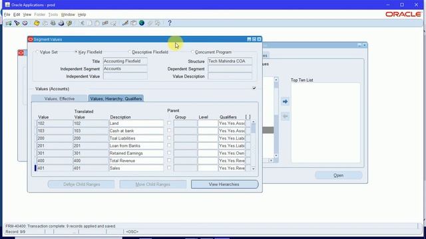Click the Level field in the Total Revenue row
Screen dimensions: 426x239
pos(208,161)
